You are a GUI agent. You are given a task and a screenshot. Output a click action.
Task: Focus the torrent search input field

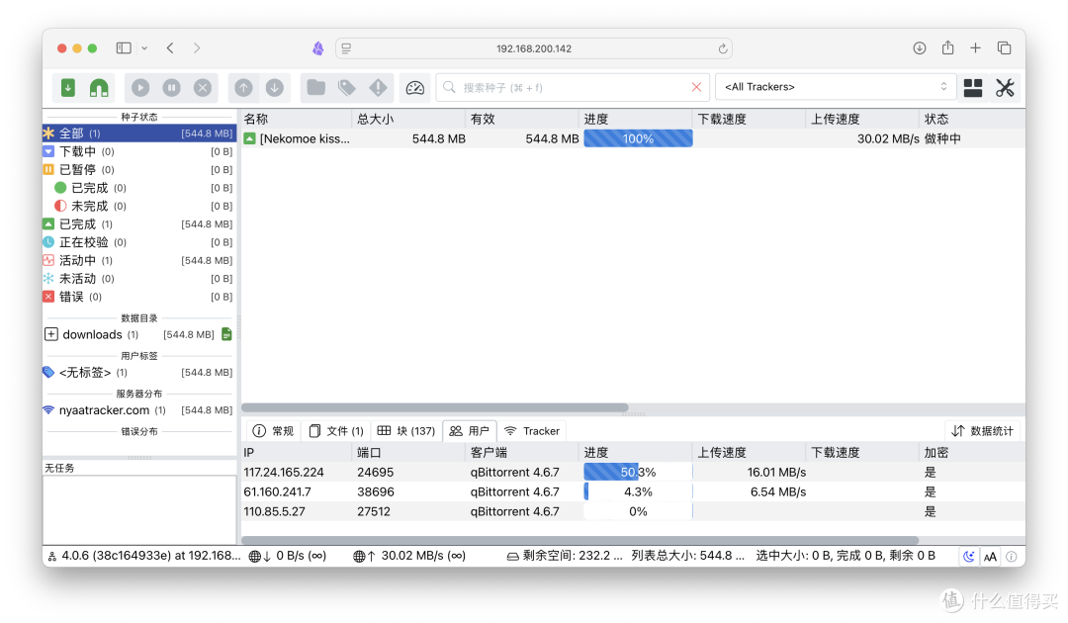pyautogui.click(x=573, y=87)
